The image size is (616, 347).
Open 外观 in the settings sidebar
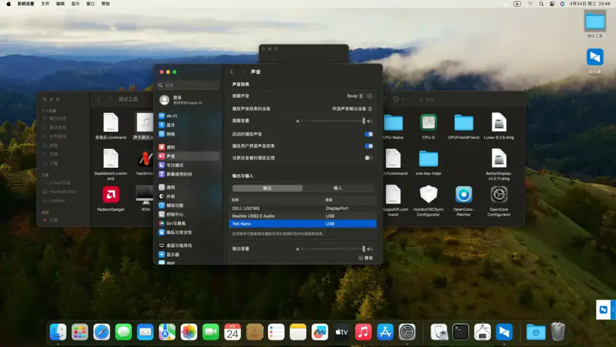tap(188, 197)
